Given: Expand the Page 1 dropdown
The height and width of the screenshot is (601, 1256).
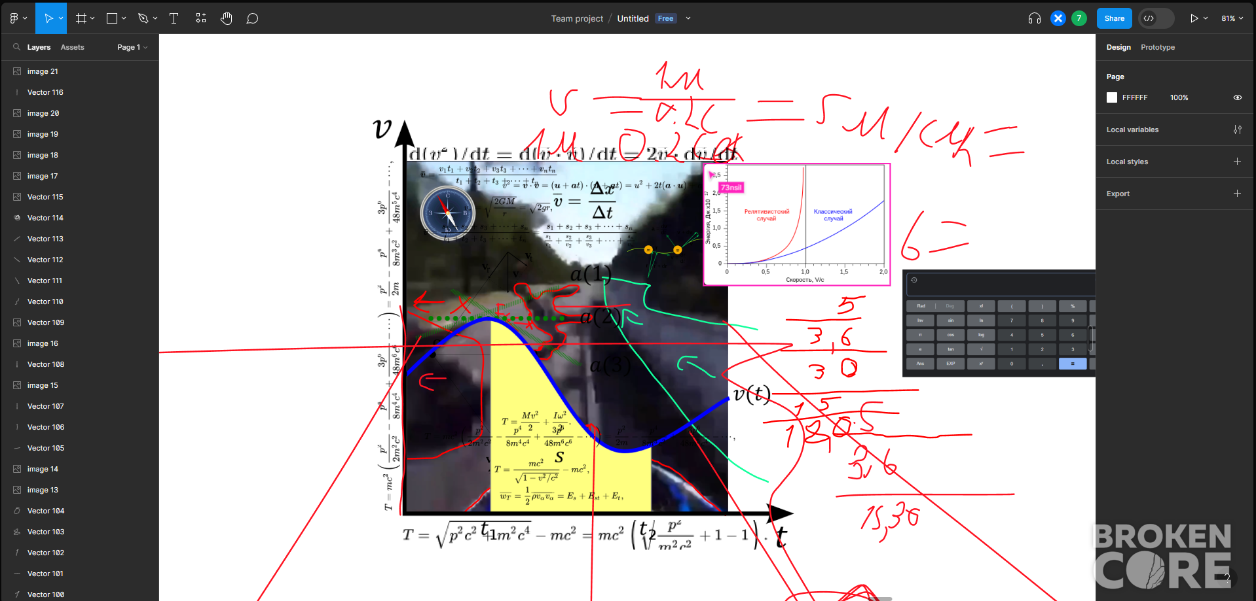Looking at the screenshot, I should coord(132,47).
